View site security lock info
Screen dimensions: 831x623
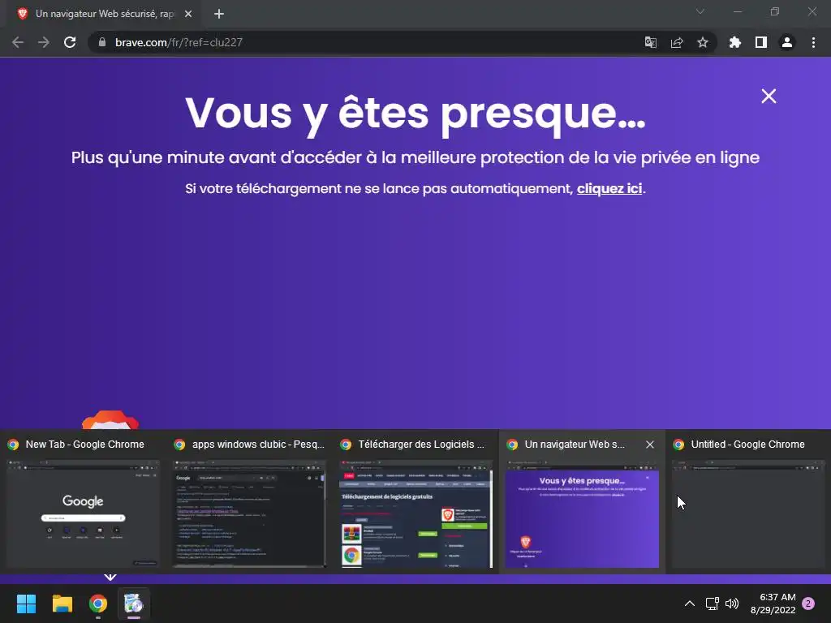coord(102,42)
